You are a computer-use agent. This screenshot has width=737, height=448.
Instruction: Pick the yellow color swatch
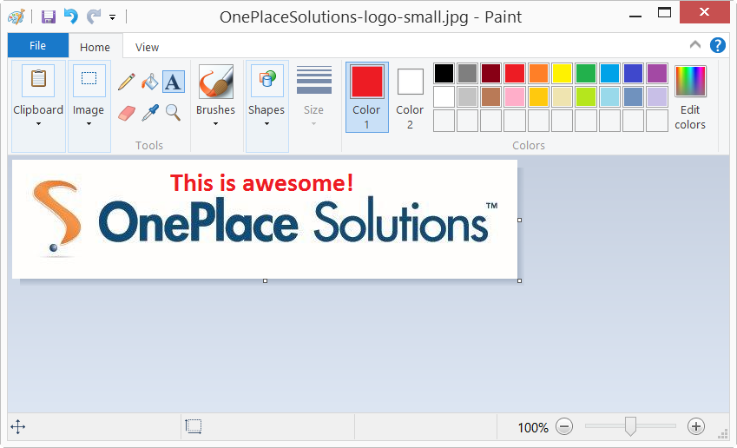[563, 74]
